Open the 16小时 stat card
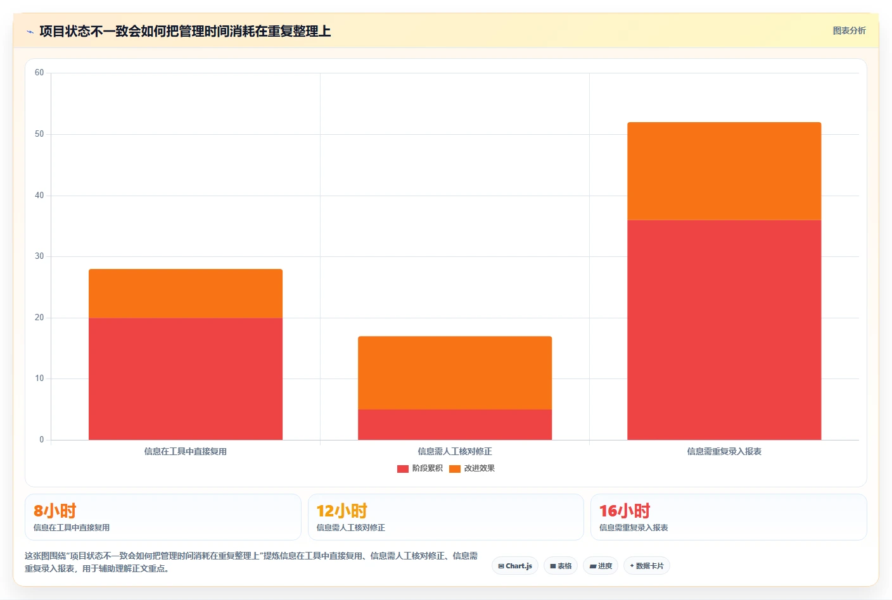Viewport: 892px width, 600px height. 729,517
